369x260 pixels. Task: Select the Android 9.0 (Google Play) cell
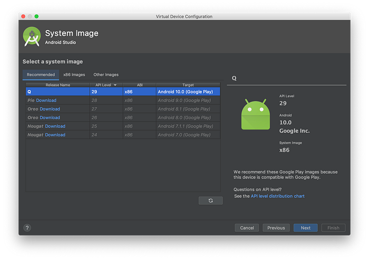188,101
